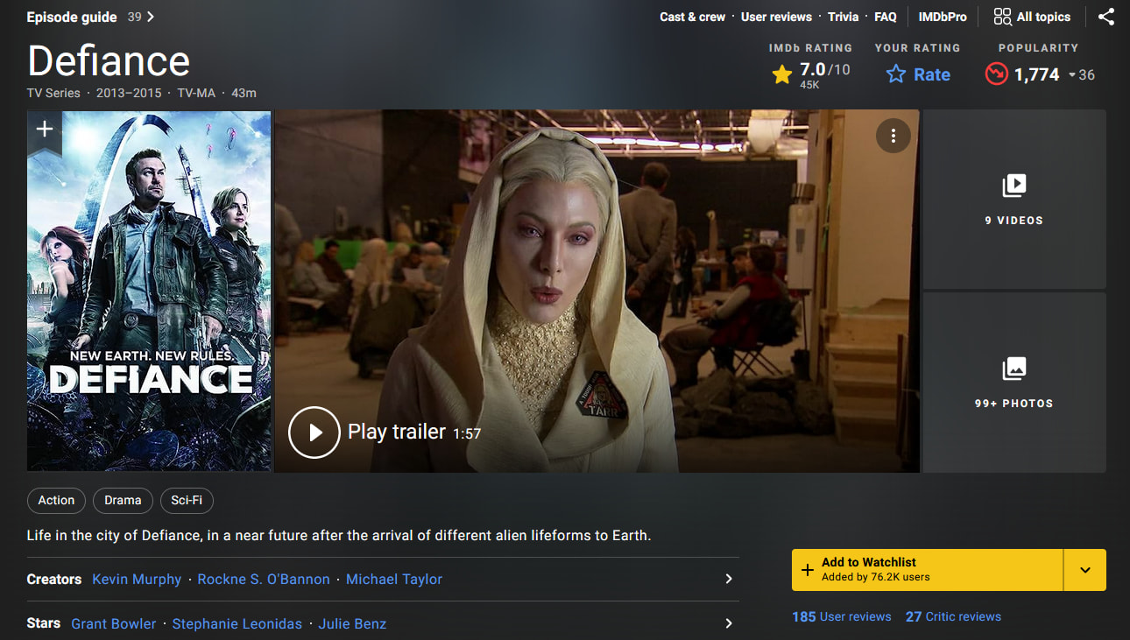Open the 9 Videos tile
Viewport: 1130px width, 640px height.
pyautogui.click(x=1014, y=200)
